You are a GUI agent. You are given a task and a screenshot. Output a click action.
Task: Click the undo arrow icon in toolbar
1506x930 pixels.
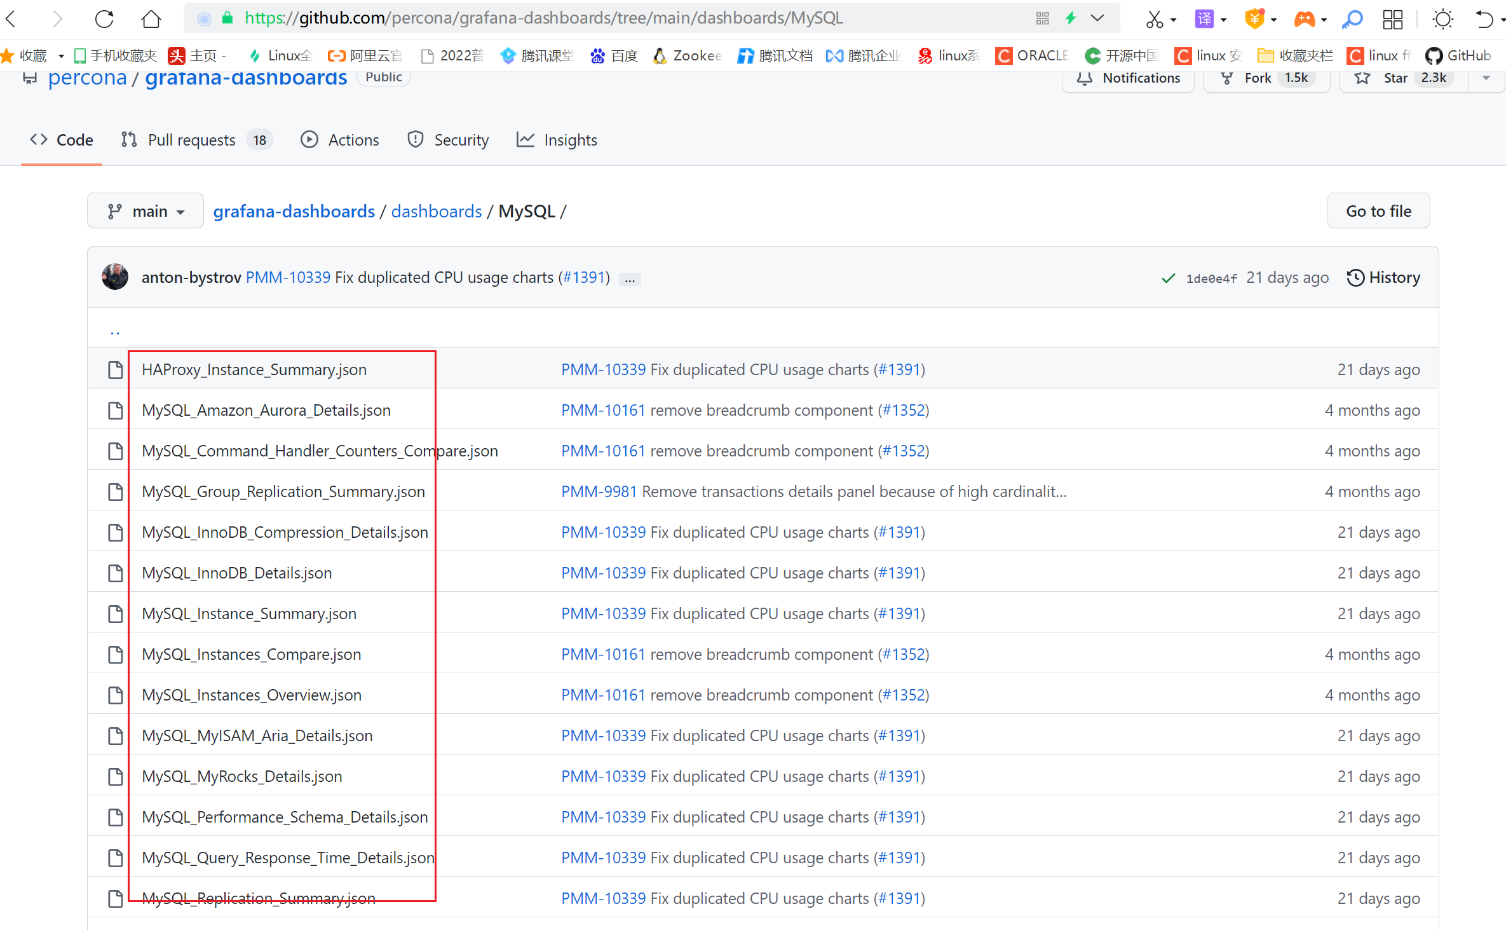(x=1484, y=19)
